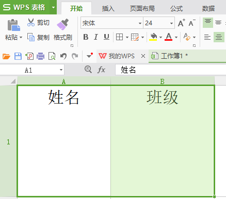Viewport: 226px width, 199px height.
Task: Close the 我的WPS tab
Action: (x=143, y=56)
